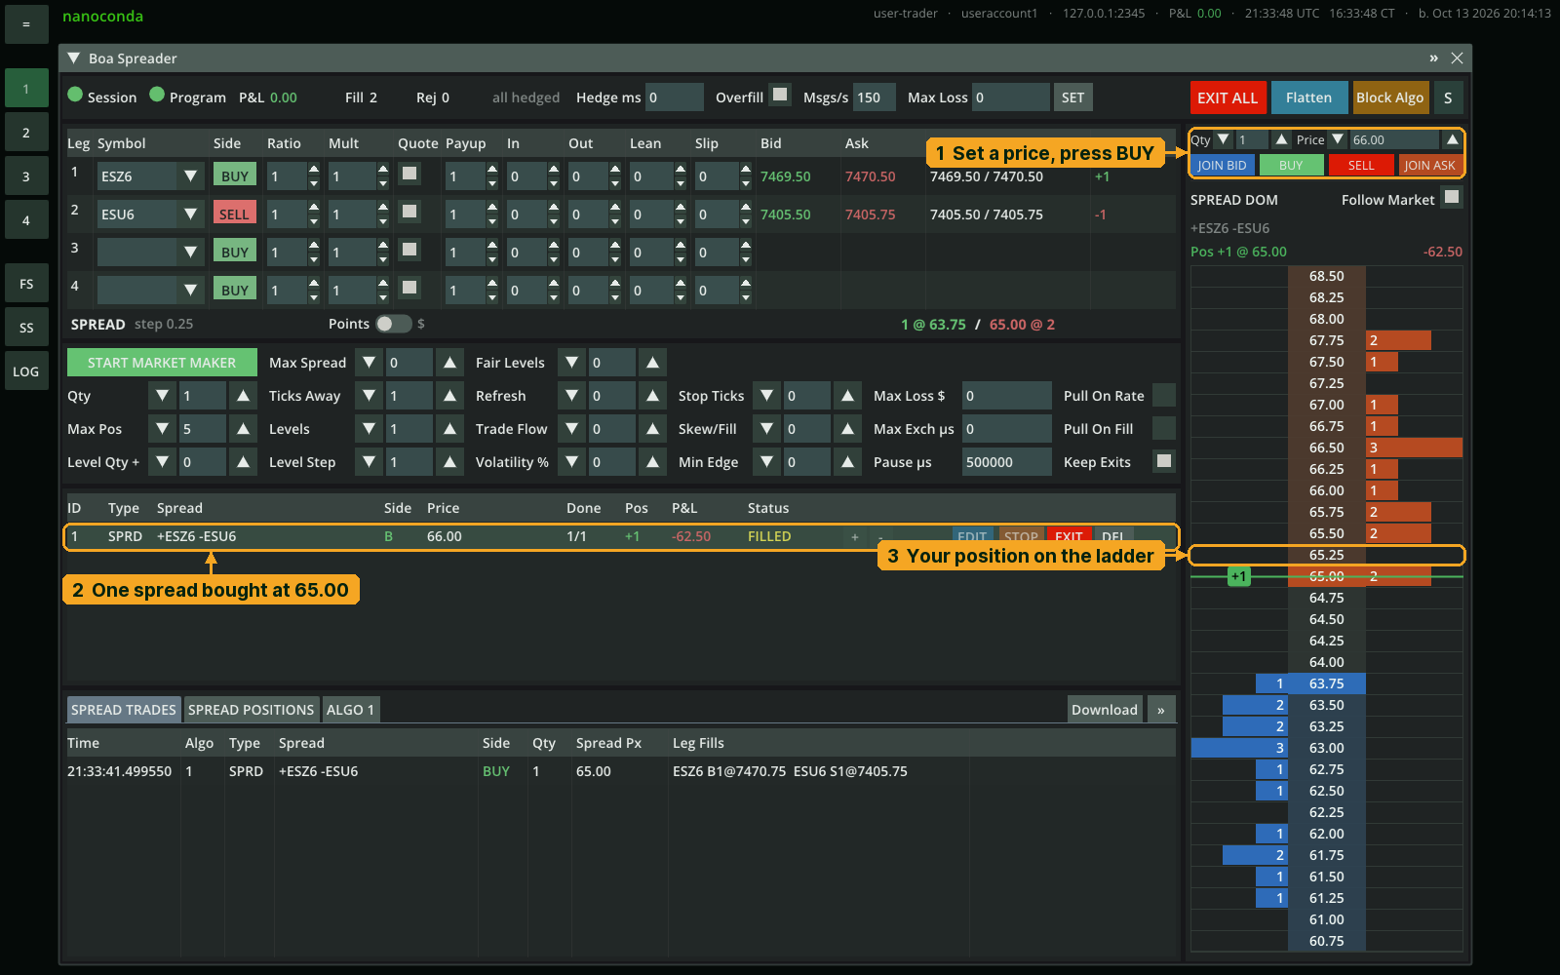This screenshot has width=1560, height=975.
Task: Select the 21:33:41.499550 trade row
Action: coord(621,771)
